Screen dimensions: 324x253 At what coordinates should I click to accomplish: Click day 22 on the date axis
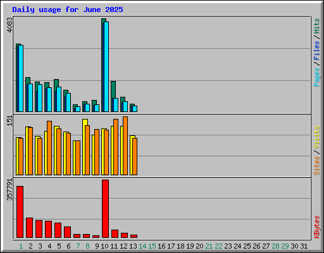pyautogui.click(x=218, y=246)
